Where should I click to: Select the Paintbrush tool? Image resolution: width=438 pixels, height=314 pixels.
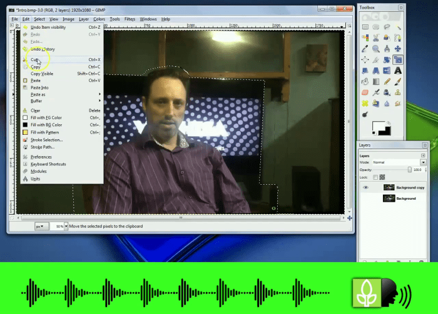[398, 81]
